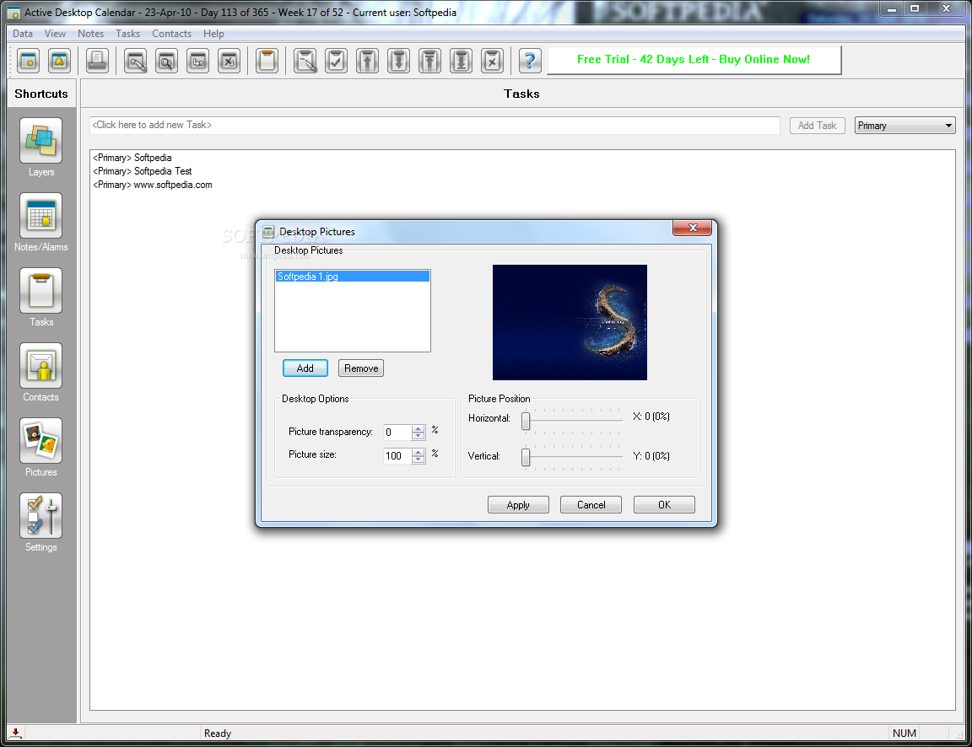The width and height of the screenshot is (972, 747).
Task: Click the new Task entry field
Action: pyautogui.click(x=435, y=125)
